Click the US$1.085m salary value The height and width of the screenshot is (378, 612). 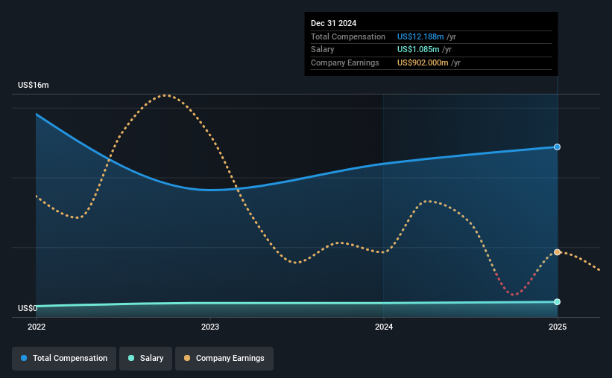418,50
